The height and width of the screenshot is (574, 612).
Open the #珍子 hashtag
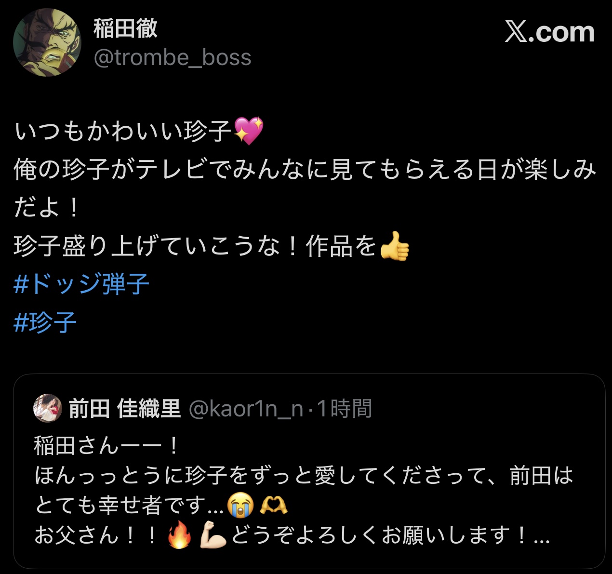[x=45, y=322]
